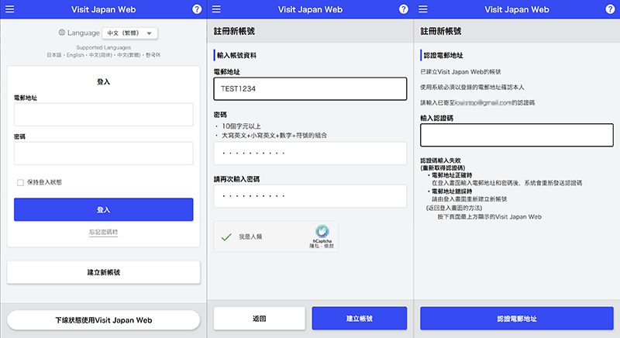Click the 電郵地址正確時 bullet text
Image resolution: width=620 pixels, height=338 pixels.
pyautogui.click(x=452, y=175)
